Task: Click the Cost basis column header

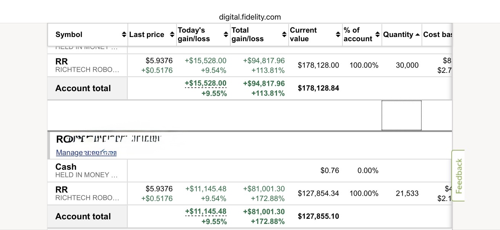Action: [437, 35]
